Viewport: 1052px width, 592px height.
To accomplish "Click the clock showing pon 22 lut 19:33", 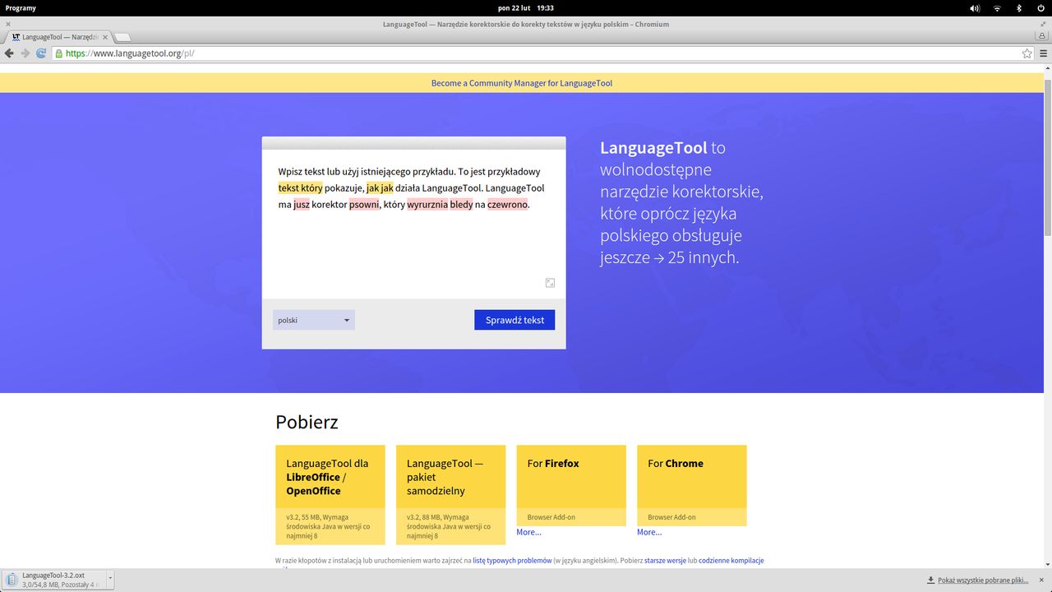I will [x=525, y=7].
